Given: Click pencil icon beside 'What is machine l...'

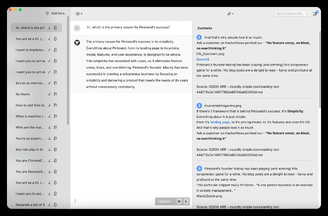Looking at the screenshot, I should click(x=49, y=116).
